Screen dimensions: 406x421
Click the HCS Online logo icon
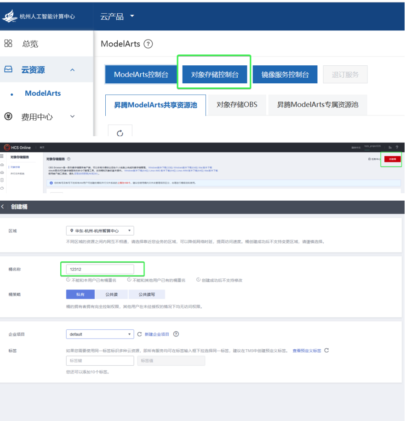7,147
